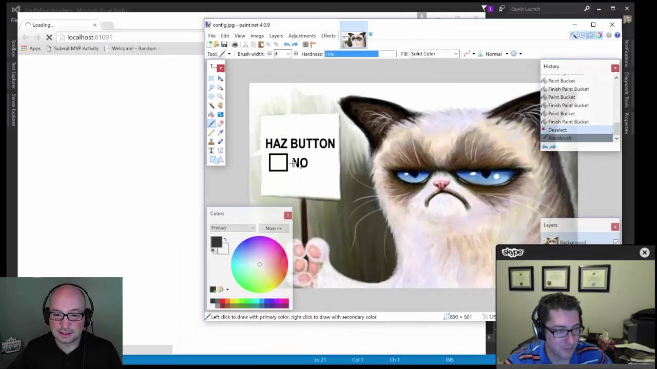Click the Paste clipboard icon in toolbar
Image resolution: width=657 pixels, height=369 pixels.
coord(261,45)
